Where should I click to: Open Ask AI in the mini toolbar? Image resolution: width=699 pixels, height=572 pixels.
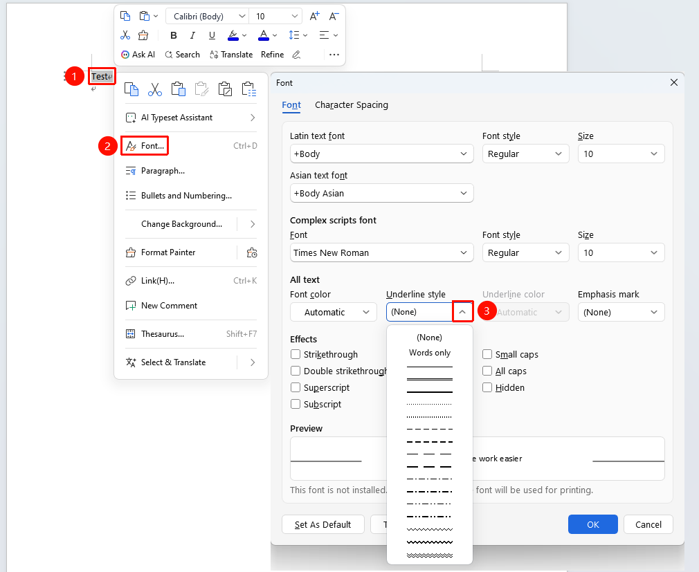point(138,55)
